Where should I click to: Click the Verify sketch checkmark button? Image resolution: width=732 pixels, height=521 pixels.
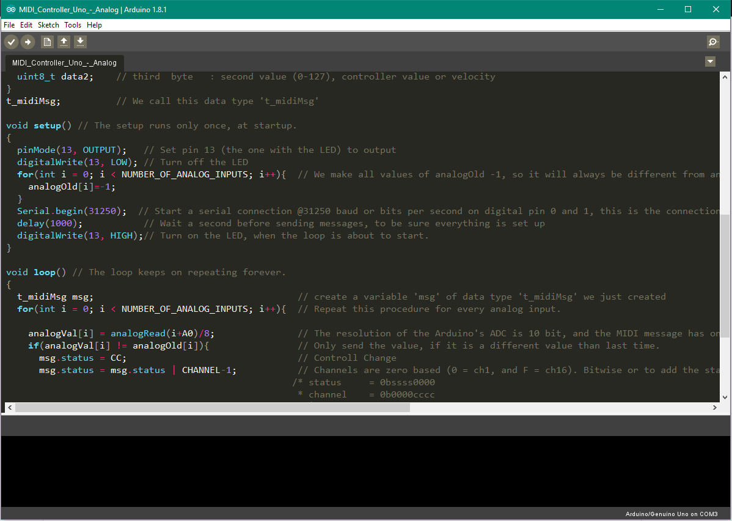coord(11,42)
